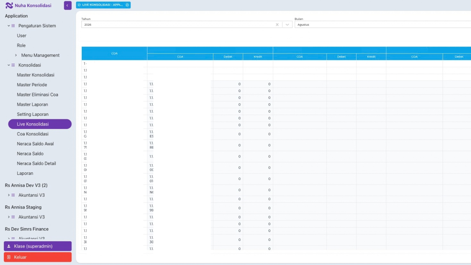This screenshot has width=471, height=265.
Task: Expand Akuntansi V3 under Rs Annisa Staging
Action: pyautogui.click(x=9, y=217)
